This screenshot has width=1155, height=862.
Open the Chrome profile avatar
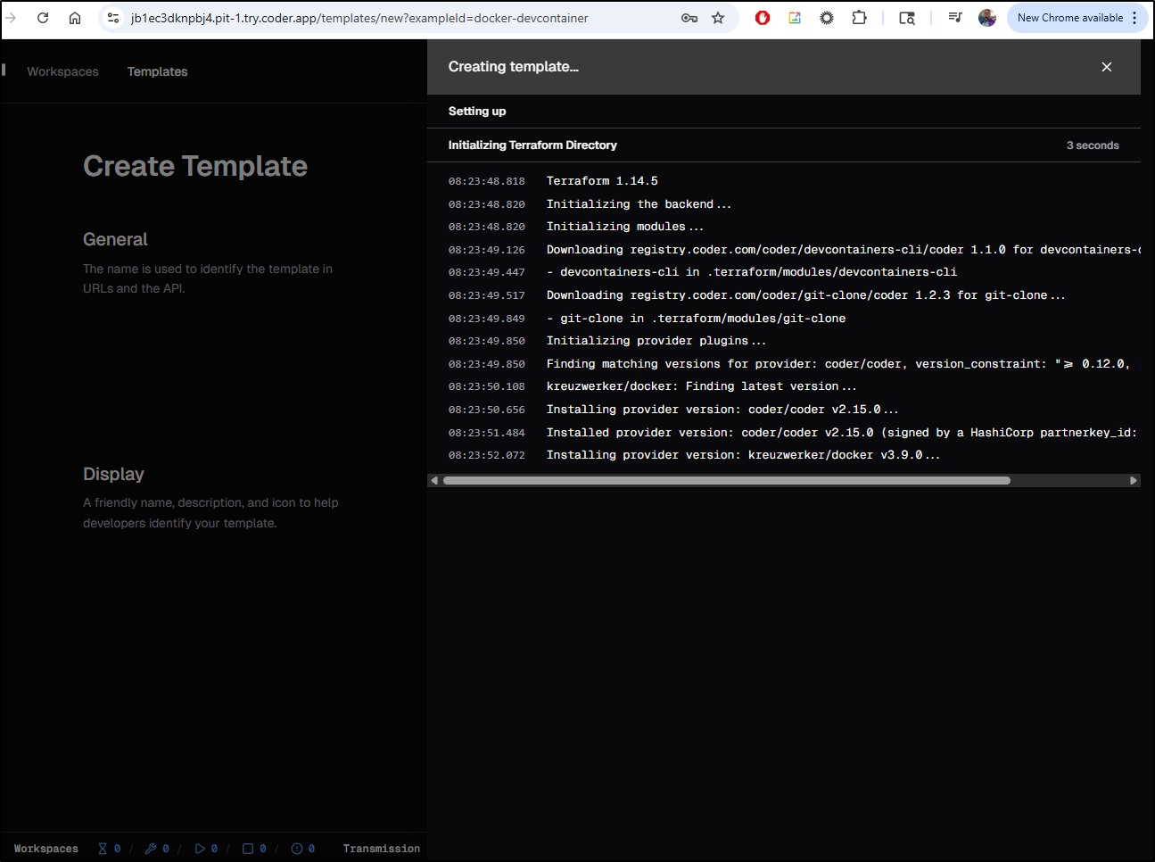[x=986, y=18]
